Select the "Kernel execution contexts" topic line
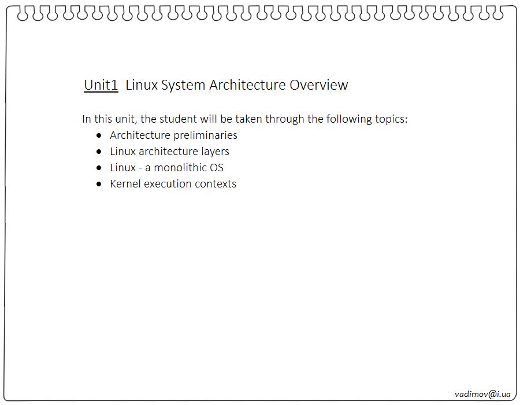This screenshot has height=405, width=520. tap(173, 184)
